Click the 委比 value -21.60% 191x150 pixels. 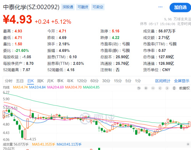point(22,51)
